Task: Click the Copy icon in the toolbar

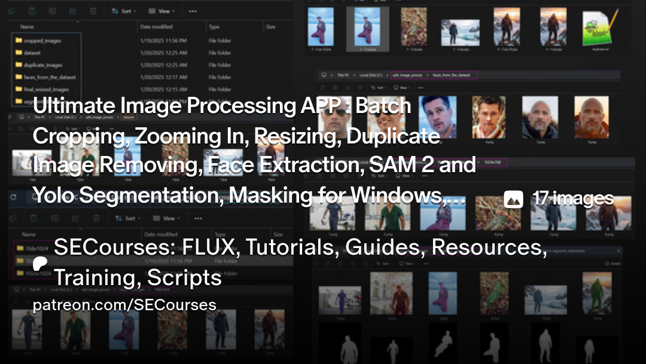Action: click(x=32, y=10)
